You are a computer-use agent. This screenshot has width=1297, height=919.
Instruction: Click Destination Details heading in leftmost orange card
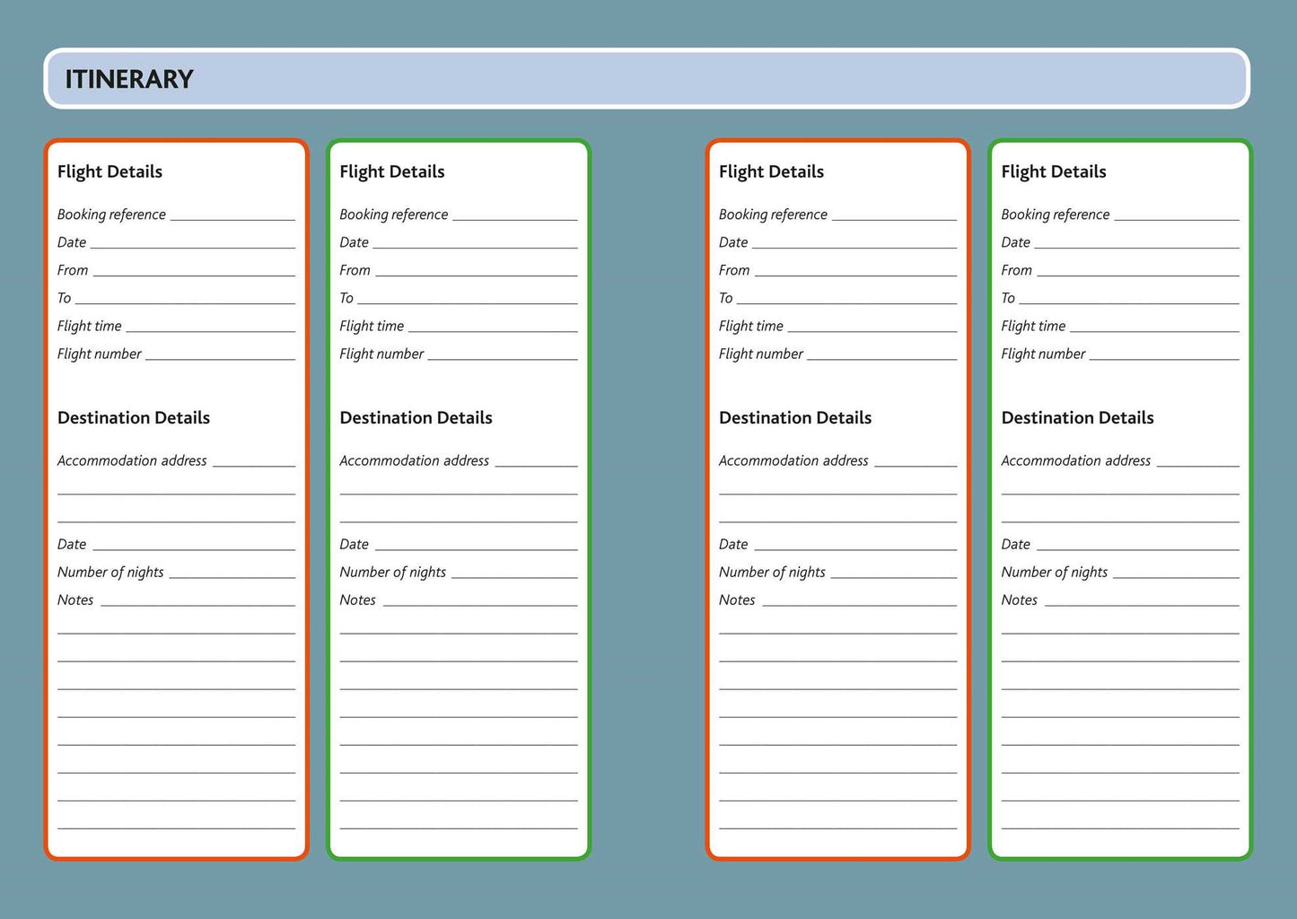[x=134, y=417]
